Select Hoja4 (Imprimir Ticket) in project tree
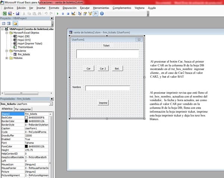The width and height of the screenshot is (224, 178). click(30, 43)
